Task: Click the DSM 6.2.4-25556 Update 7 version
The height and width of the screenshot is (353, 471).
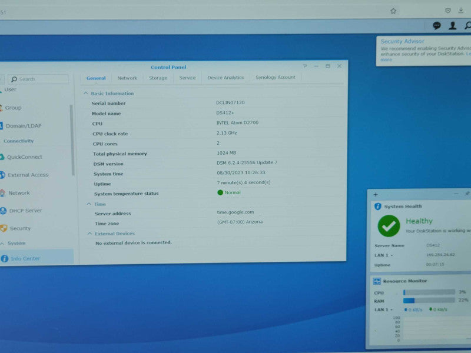Action: [x=247, y=163]
